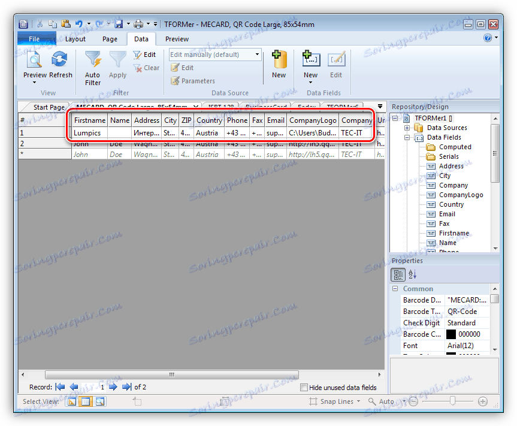Click the Edit data field icon
The image size is (517, 426).
point(336,59)
